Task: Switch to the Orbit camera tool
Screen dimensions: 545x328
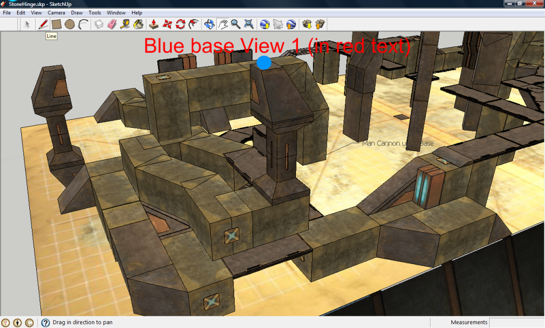Action: coord(209,24)
